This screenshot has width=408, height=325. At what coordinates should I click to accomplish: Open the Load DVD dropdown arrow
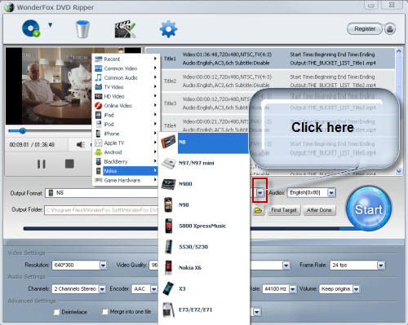coord(50,25)
